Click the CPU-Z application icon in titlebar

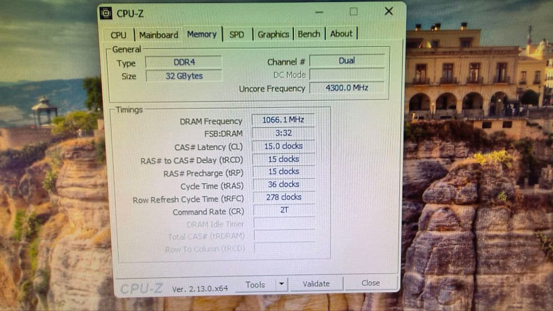pyautogui.click(x=106, y=12)
